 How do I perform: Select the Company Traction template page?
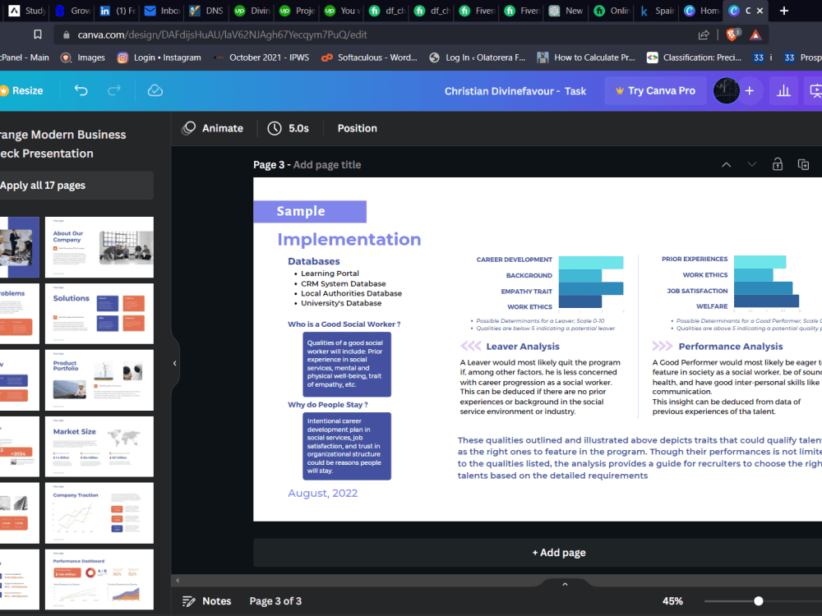(99, 513)
